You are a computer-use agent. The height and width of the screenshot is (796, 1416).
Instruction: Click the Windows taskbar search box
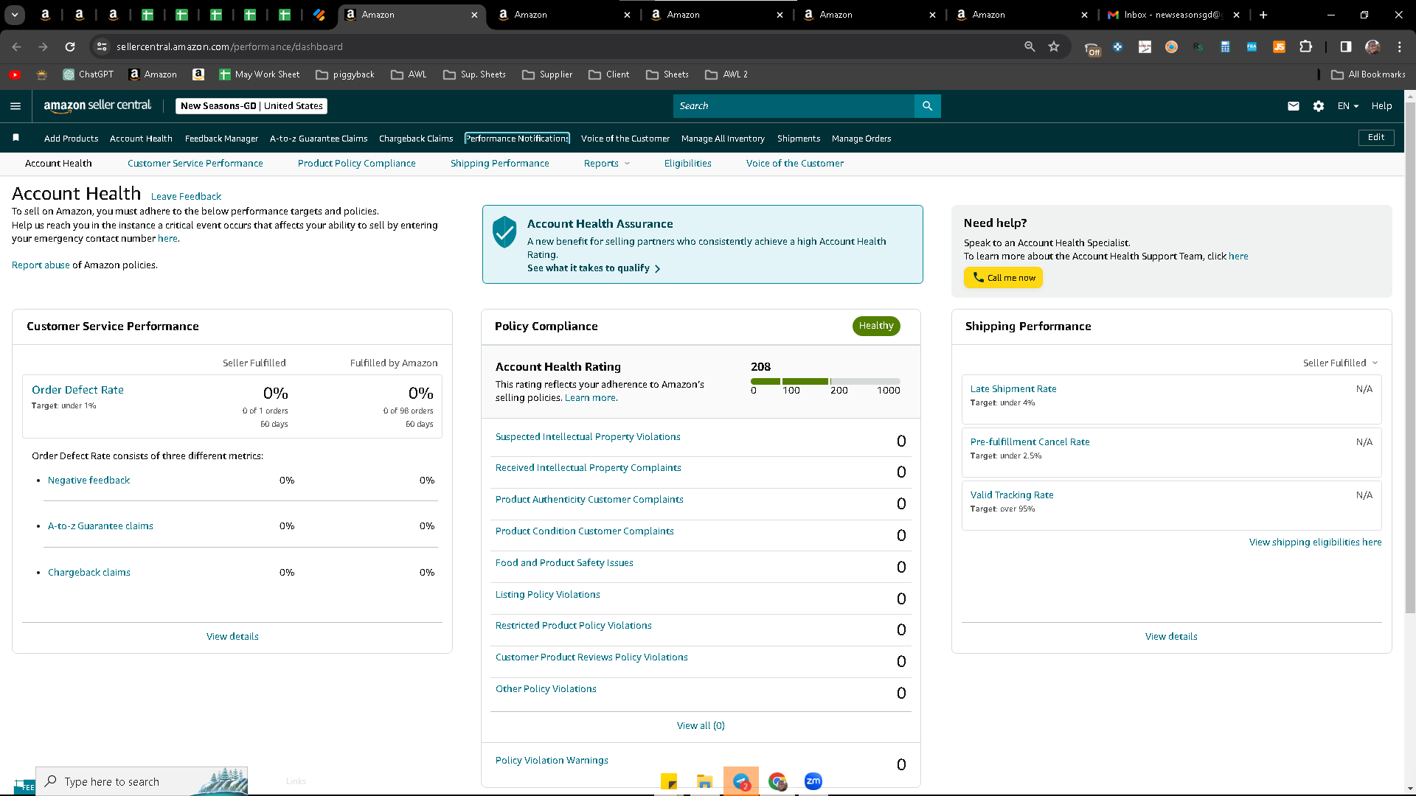tap(142, 781)
